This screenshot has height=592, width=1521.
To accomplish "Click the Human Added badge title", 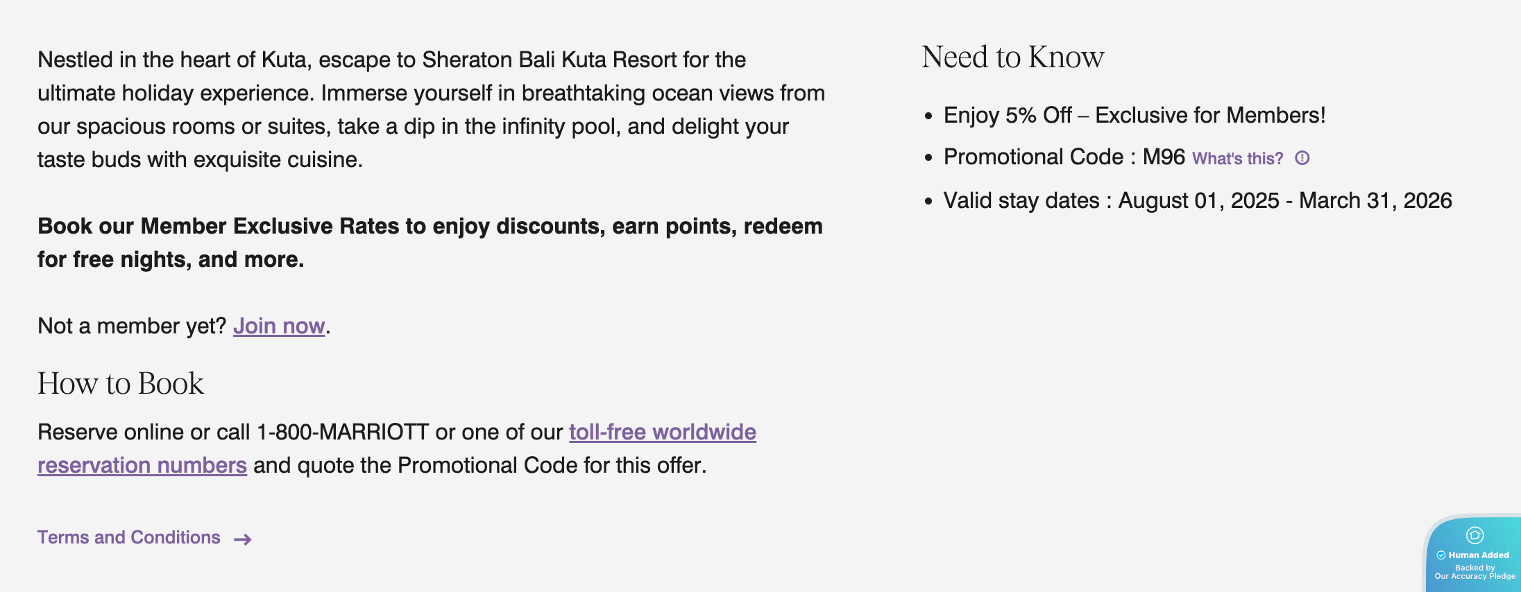I will pos(1479,555).
